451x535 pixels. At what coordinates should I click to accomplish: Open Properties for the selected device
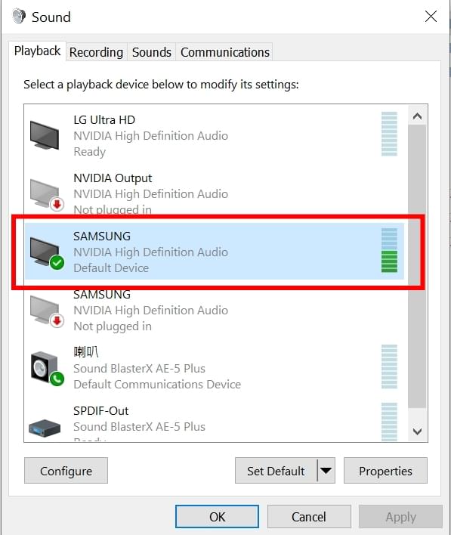385,471
